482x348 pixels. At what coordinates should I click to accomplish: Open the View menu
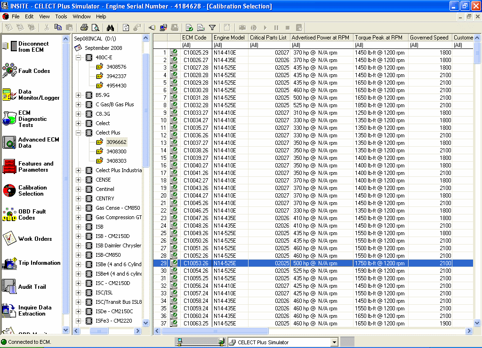click(44, 16)
